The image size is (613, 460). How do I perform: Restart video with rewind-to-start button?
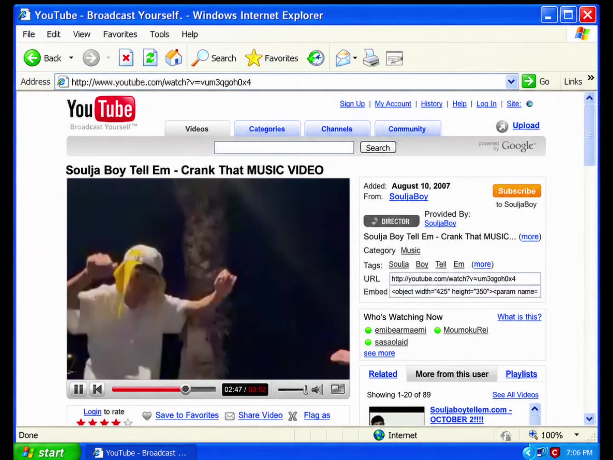[x=97, y=389]
